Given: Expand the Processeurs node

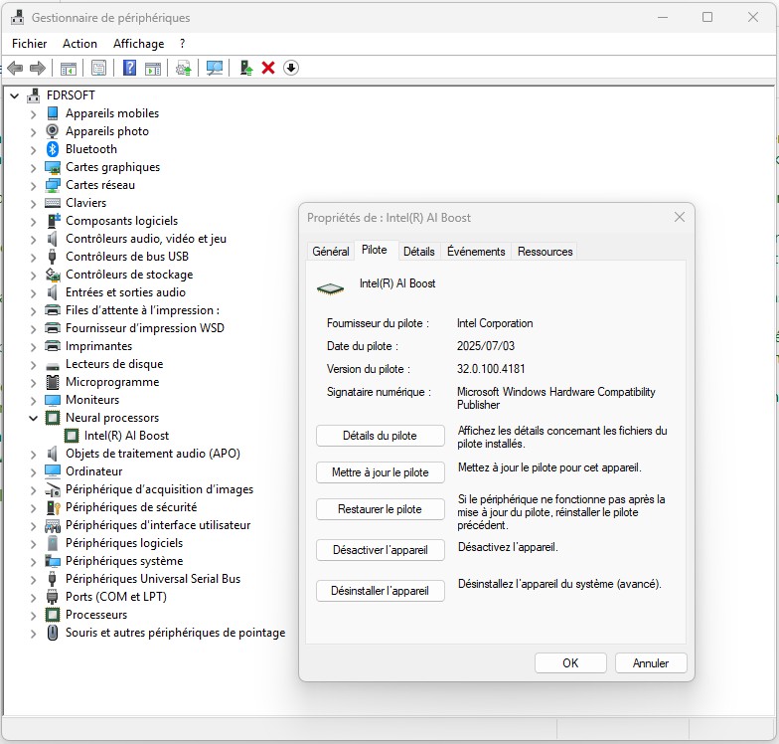Looking at the screenshot, I should [34, 615].
